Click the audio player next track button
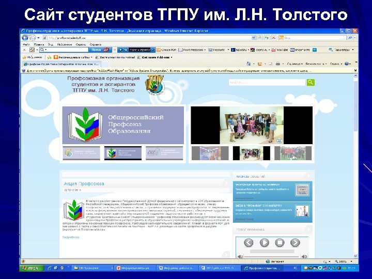This screenshot has width=372, height=279. (x=295, y=243)
